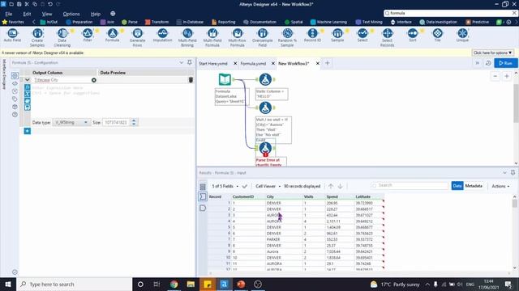Screen dimensions: 519x291
Task: Open the Results panel dropdown chevron
Action: (504, 172)
